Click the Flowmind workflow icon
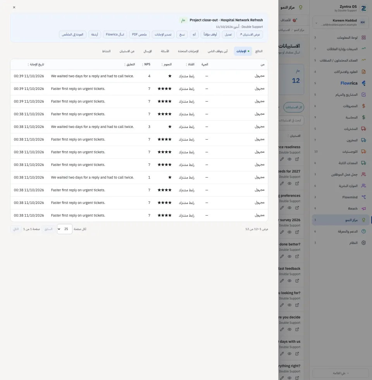Screen dimensions: 372x380 coord(363,197)
